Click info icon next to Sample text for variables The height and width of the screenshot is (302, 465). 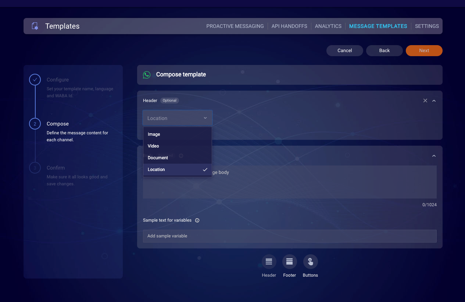197,221
